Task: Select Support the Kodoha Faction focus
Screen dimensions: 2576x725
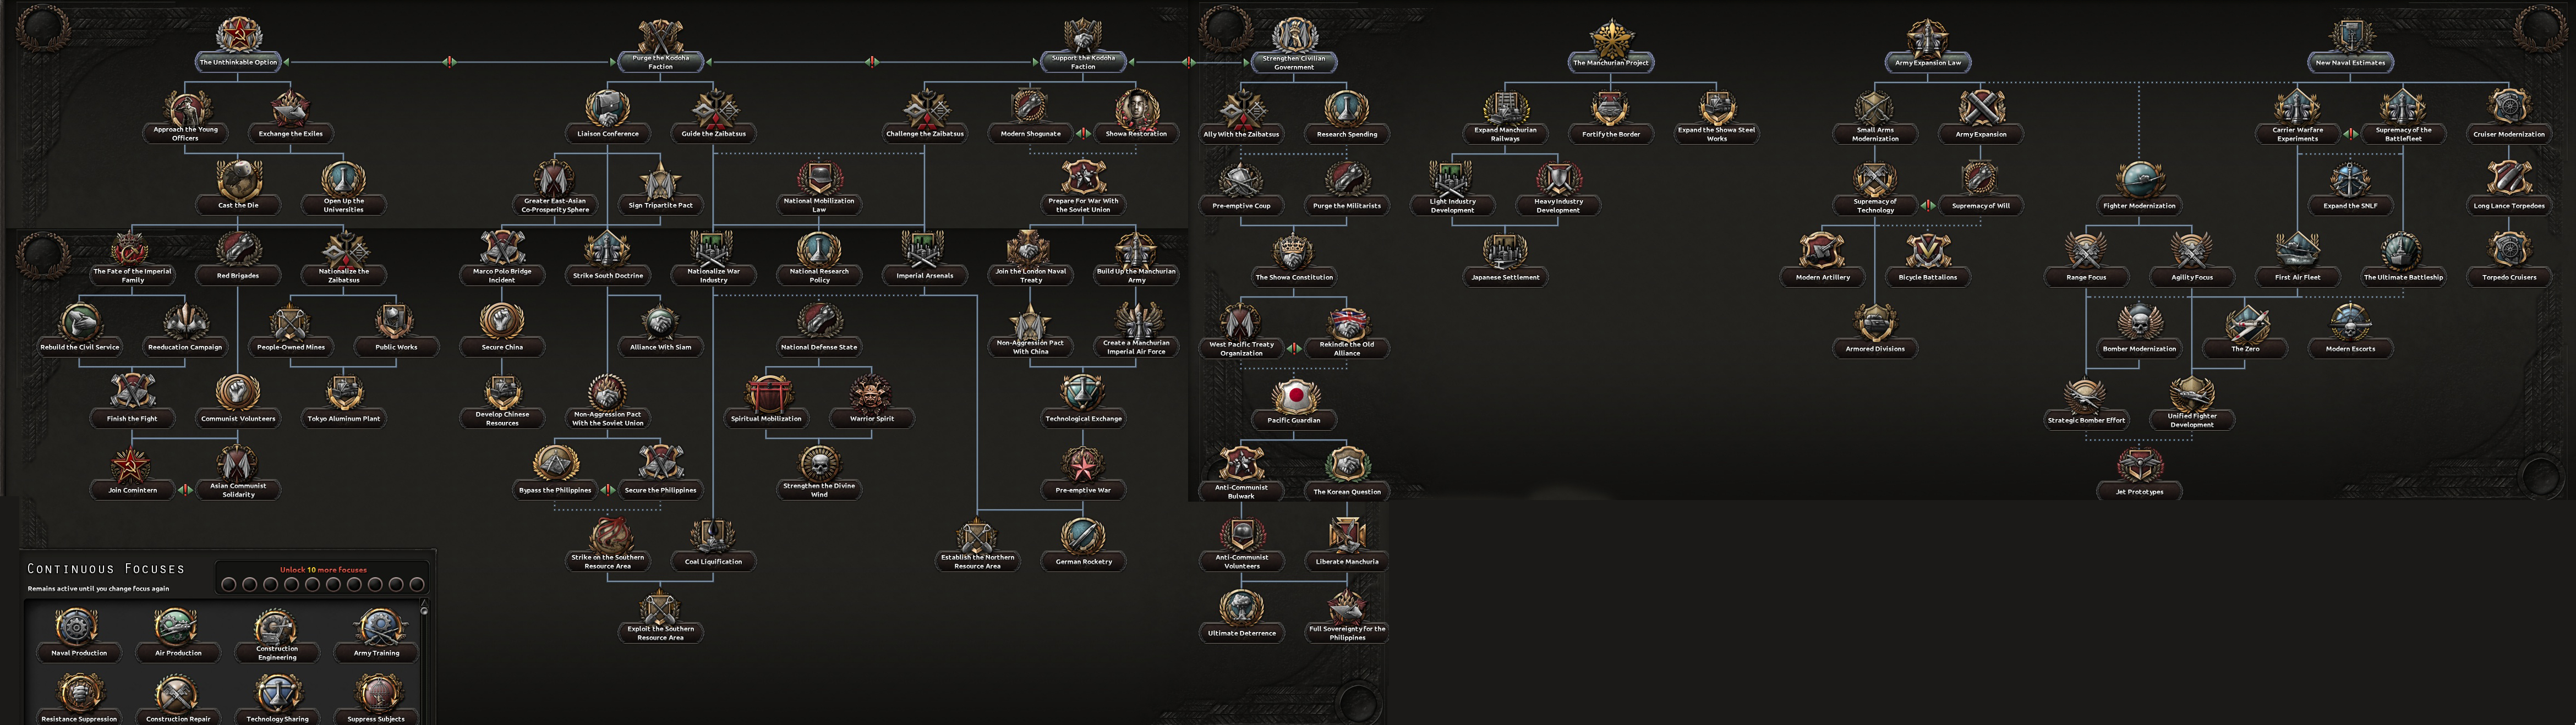Action: (x=1083, y=45)
